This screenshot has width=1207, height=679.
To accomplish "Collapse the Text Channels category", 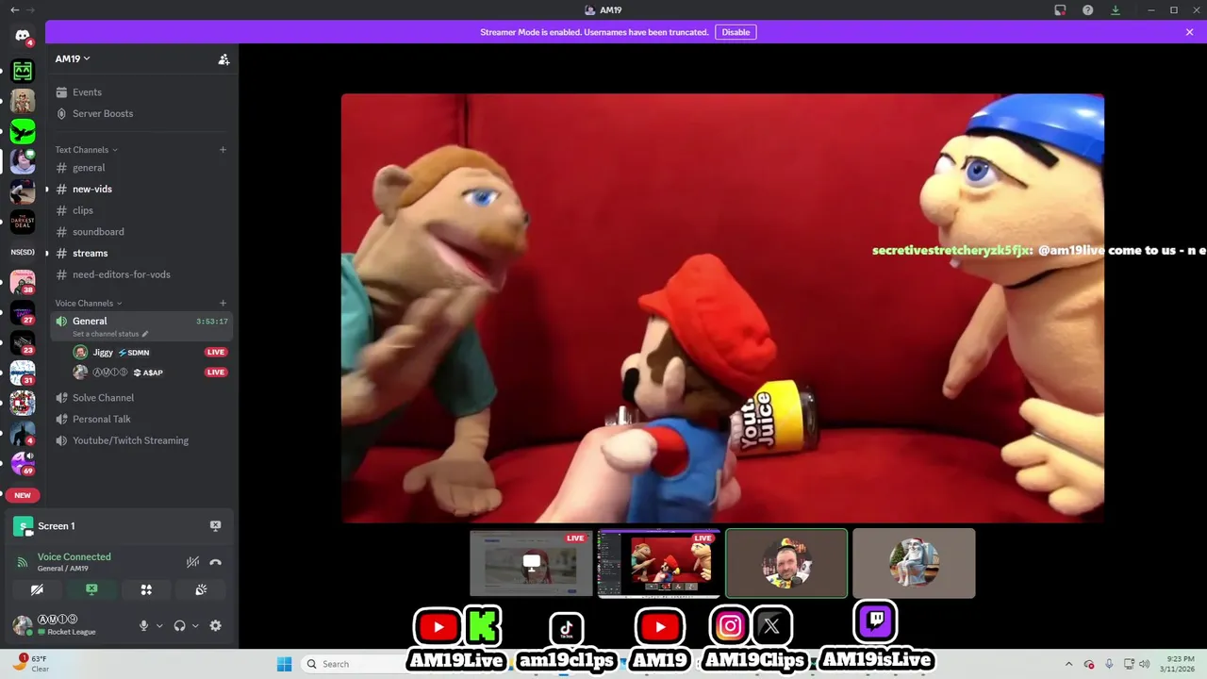I will (x=86, y=149).
